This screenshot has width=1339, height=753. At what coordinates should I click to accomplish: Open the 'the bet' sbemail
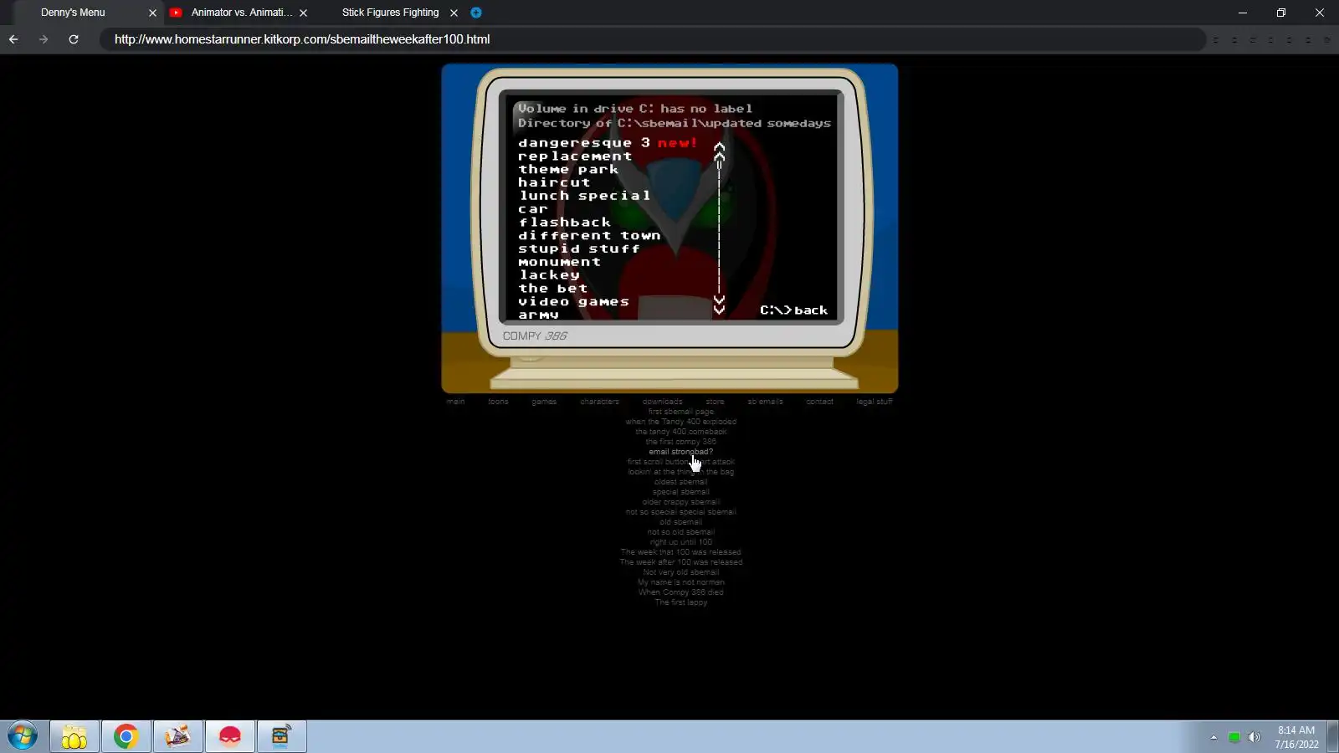tap(552, 289)
